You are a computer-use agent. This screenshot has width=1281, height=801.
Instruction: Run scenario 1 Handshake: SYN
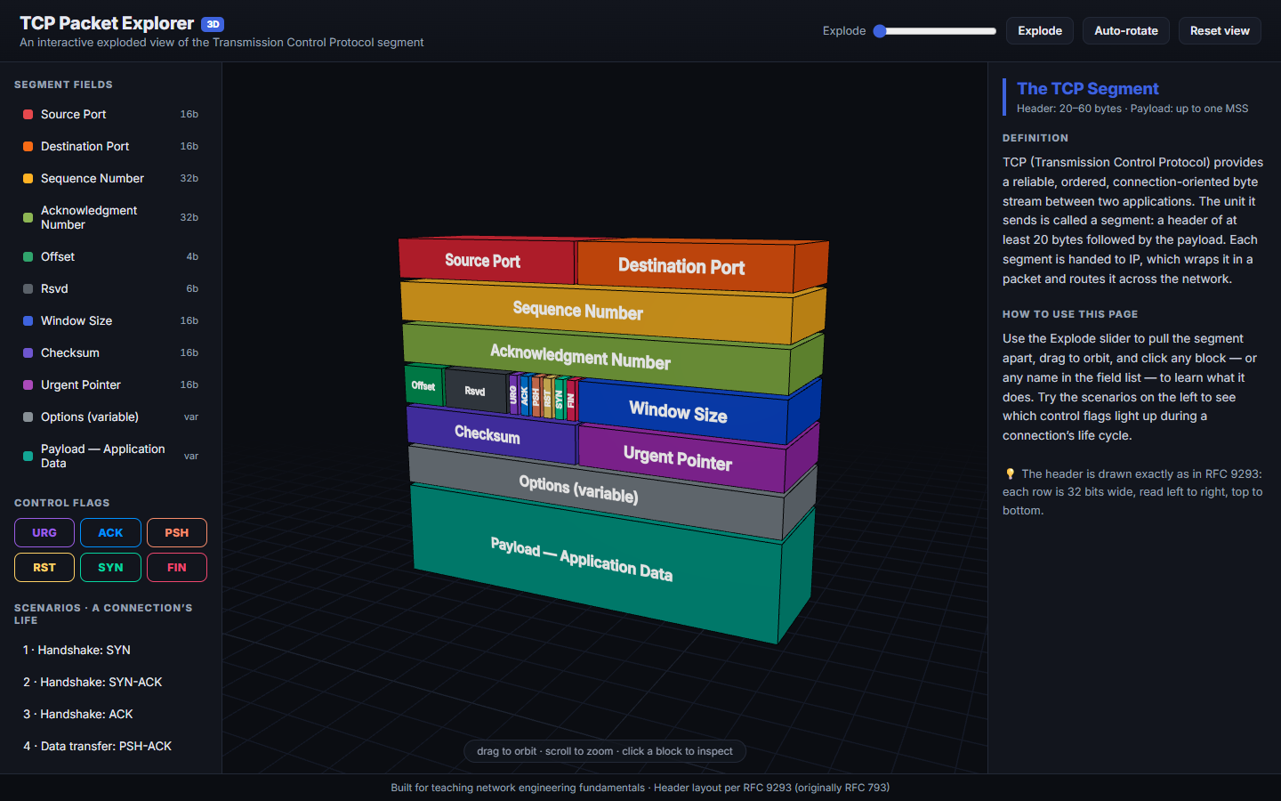coord(110,650)
